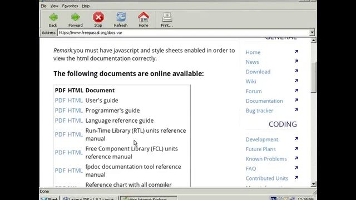Open Free Component Library PDF link
Viewport: 356px width, 200px height.
[60, 153]
